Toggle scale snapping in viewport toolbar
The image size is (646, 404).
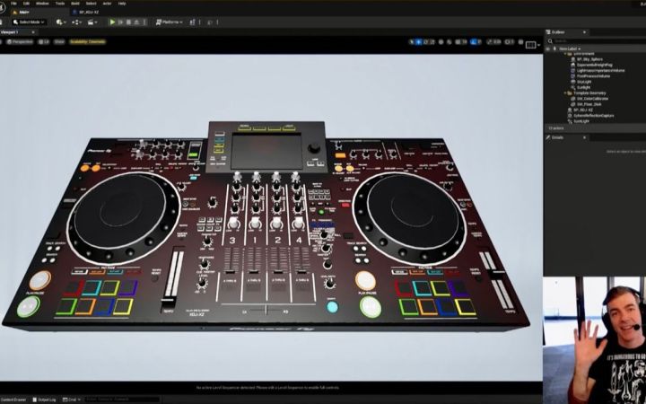(490, 41)
